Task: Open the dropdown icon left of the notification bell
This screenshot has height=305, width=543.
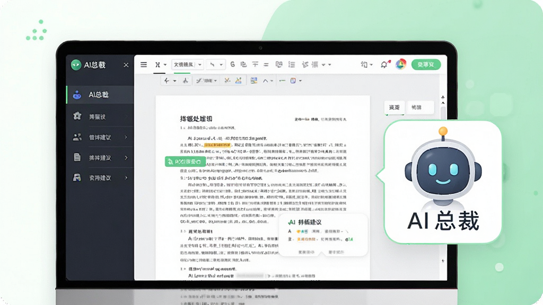Action: tap(366, 65)
